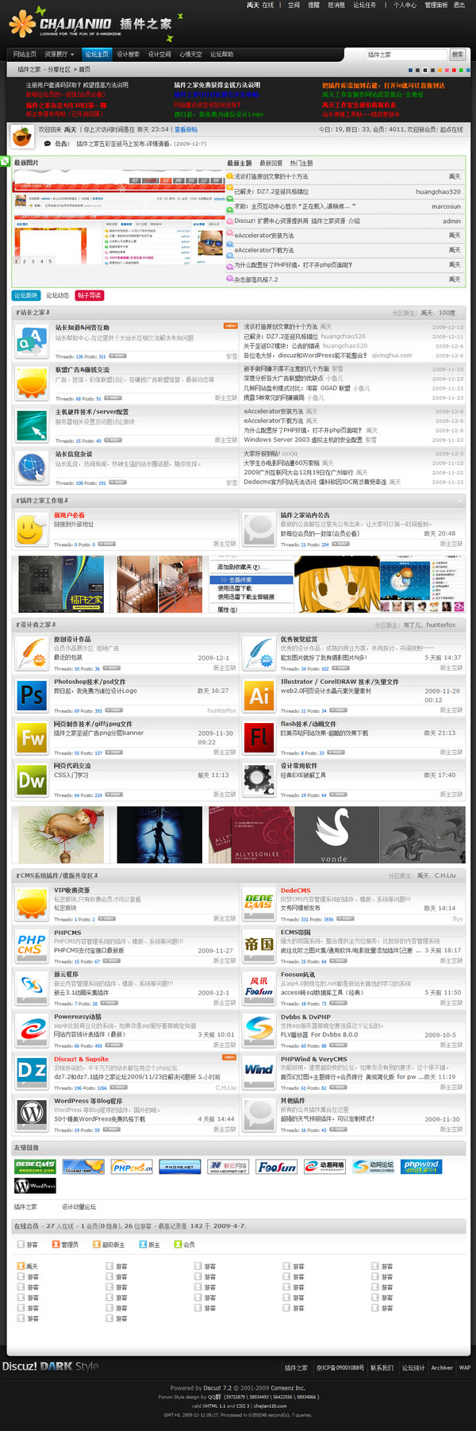Viewport: 476px width, 1431px height.
Task: Open the phpwind friend link banner
Action: click(x=421, y=1166)
